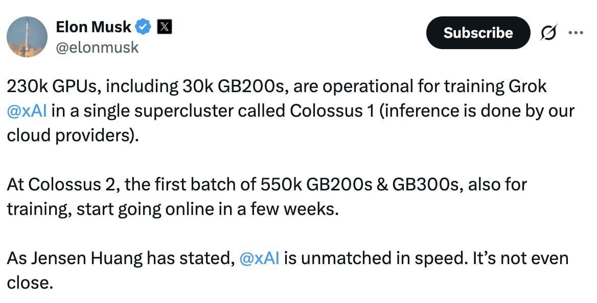Open the Grok slashed-circle icon
This screenshot has width=597, height=303.
pyautogui.click(x=549, y=33)
